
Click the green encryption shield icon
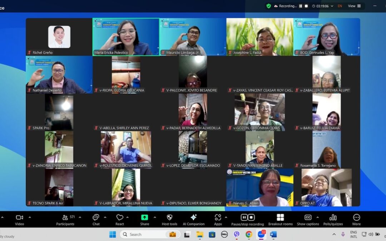(x=268, y=6)
